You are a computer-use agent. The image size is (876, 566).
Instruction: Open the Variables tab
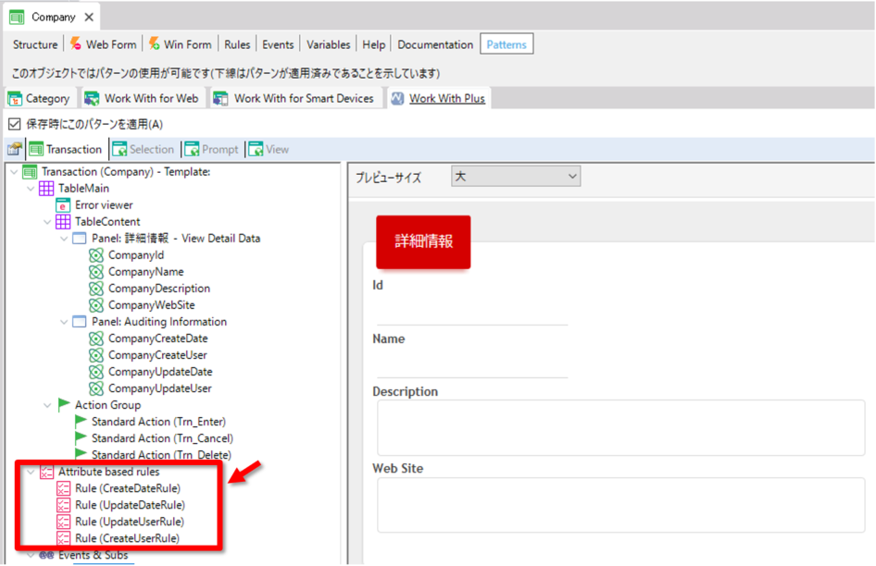coord(328,44)
